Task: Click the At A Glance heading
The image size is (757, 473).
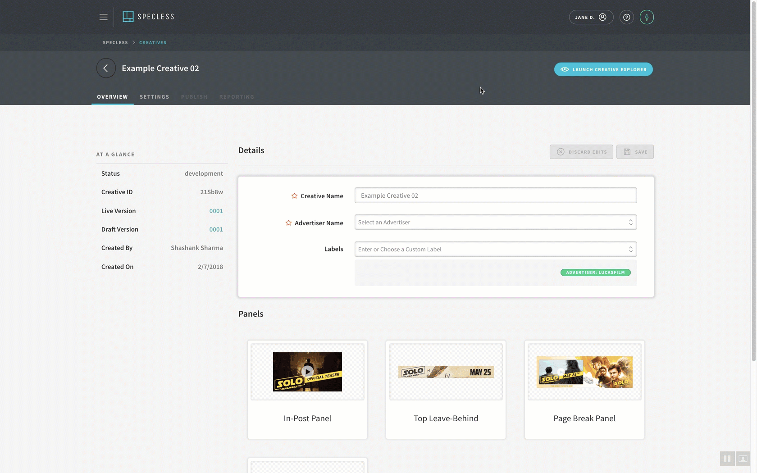Action: 115,155
